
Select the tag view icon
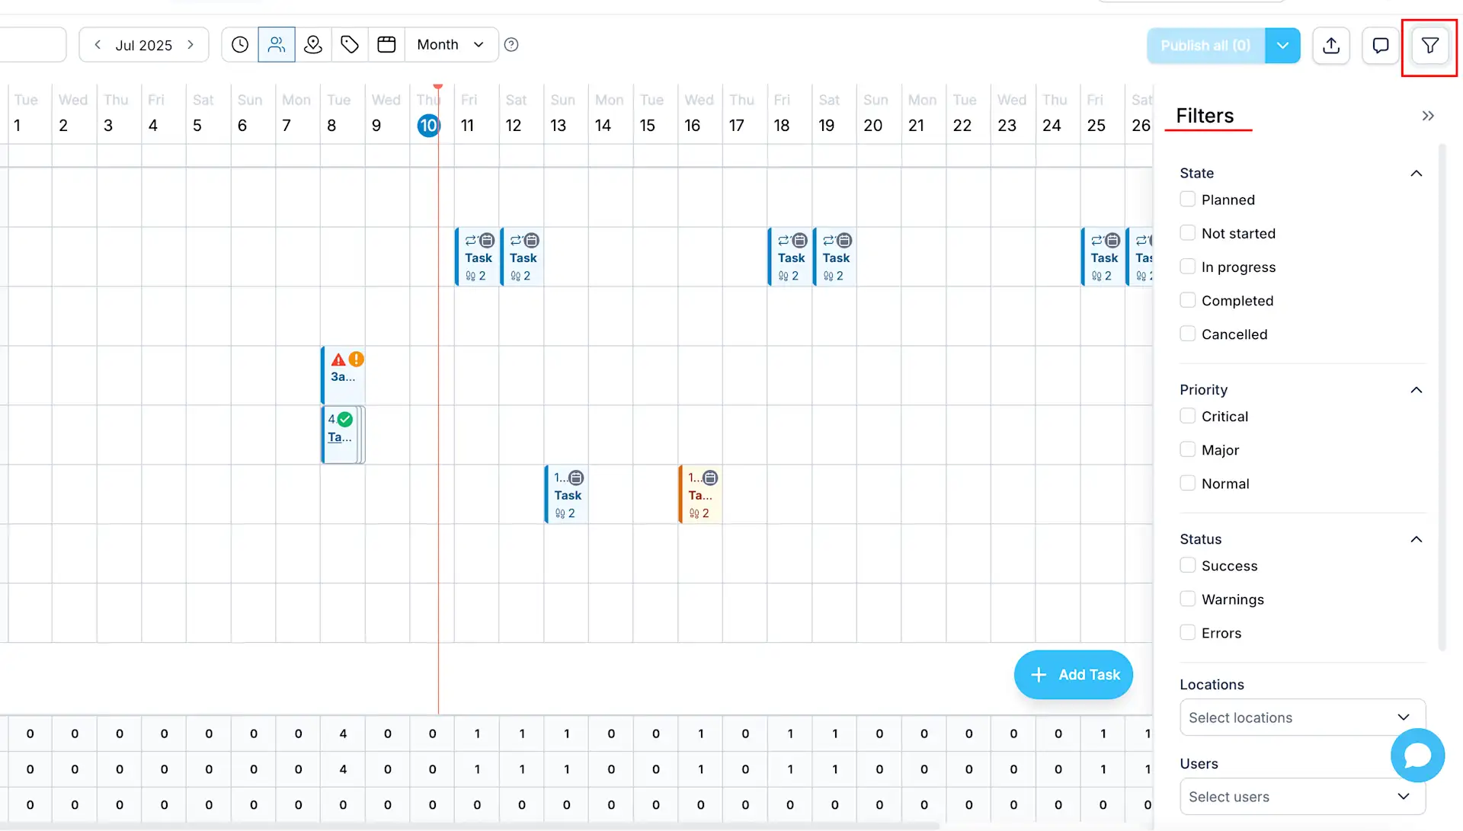(x=349, y=44)
